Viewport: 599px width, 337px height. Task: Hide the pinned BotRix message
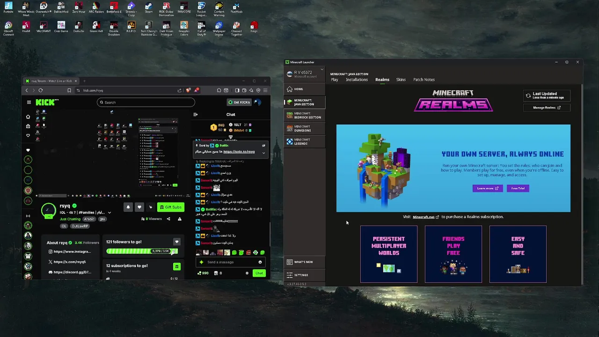click(263, 146)
